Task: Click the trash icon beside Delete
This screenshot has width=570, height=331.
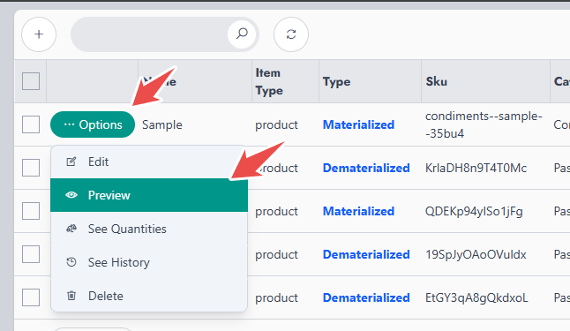Action: [x=71, y=296]
